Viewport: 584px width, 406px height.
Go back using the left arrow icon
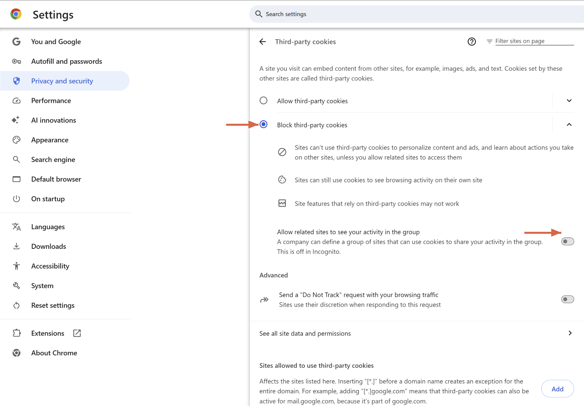point(263,42)
